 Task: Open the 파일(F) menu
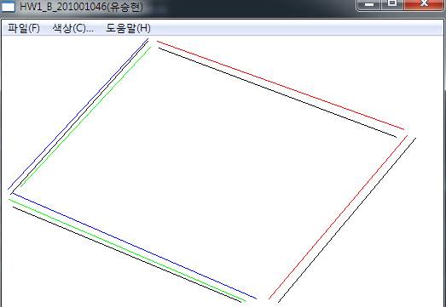(24, 28)
